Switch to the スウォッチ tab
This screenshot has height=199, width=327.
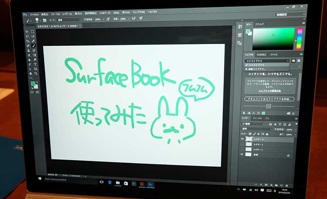pyautogui.click(x=259, y=24)
